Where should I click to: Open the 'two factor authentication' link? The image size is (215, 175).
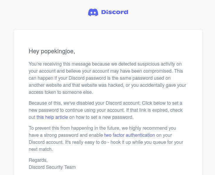(x=130, y=135)
